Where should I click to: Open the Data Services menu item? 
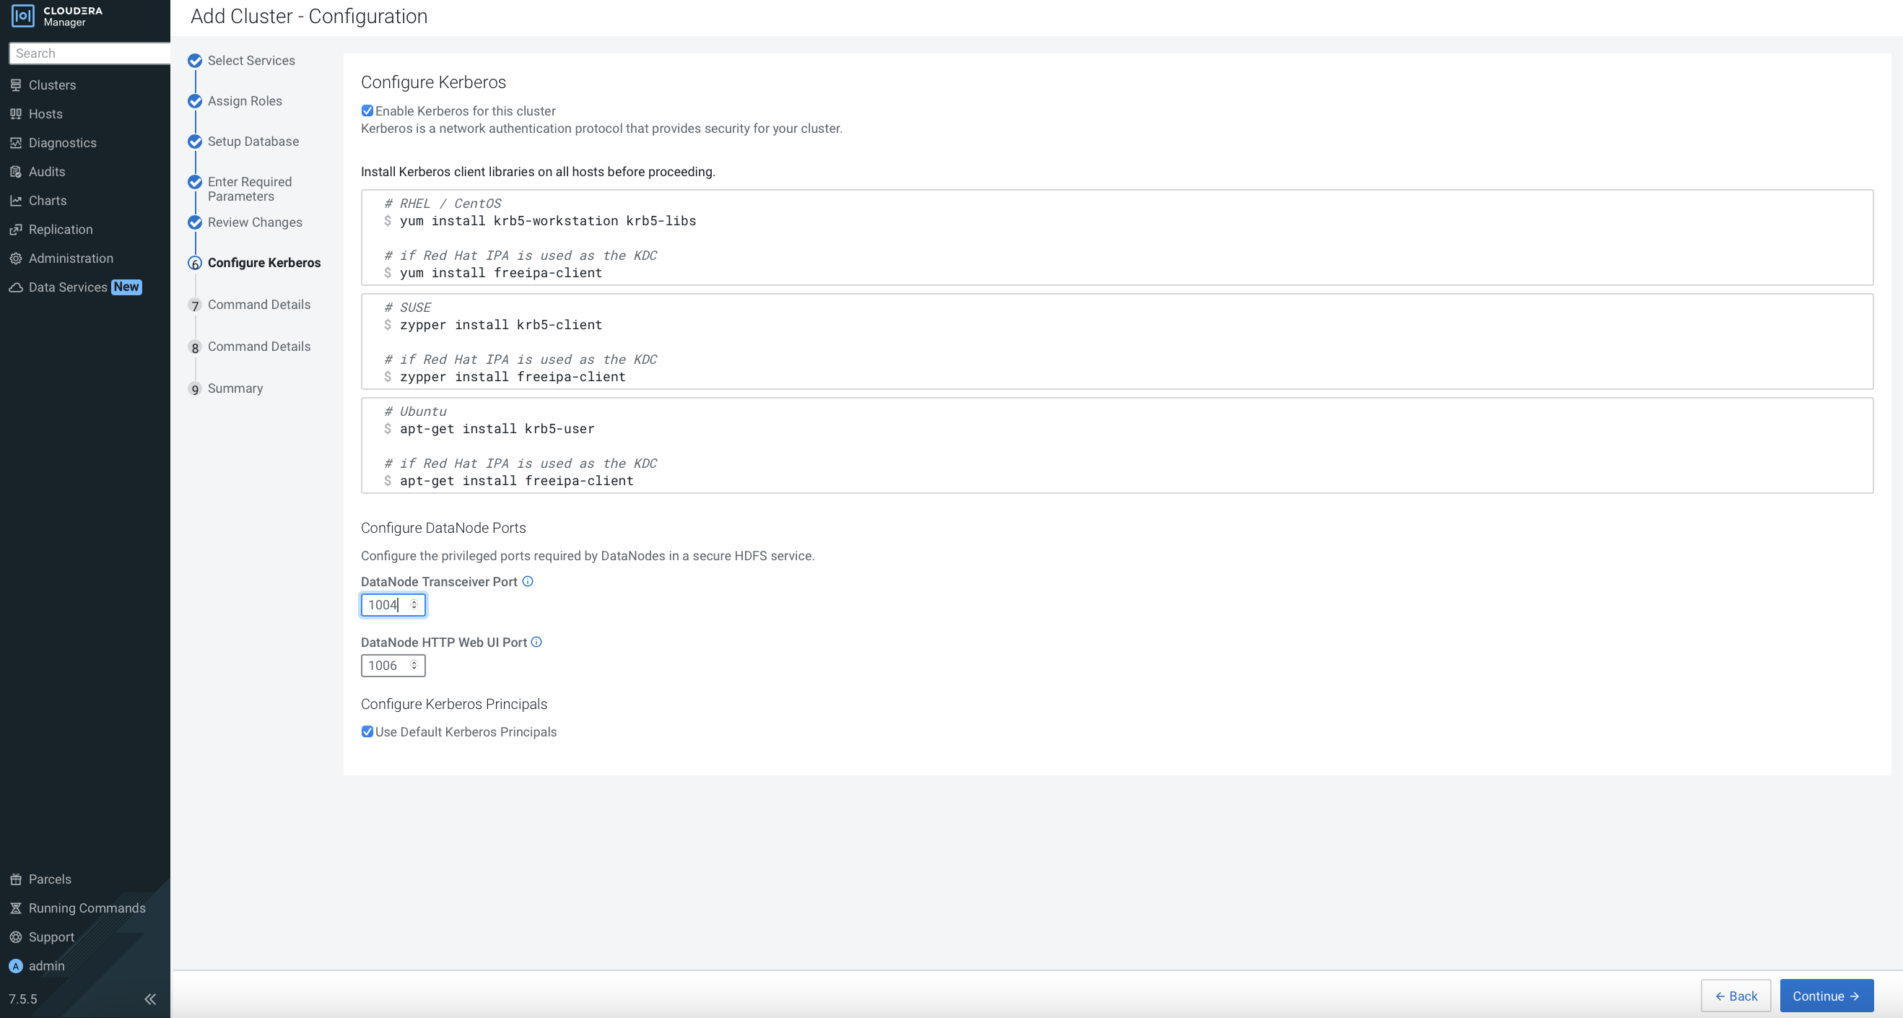(x=68, y=287)
